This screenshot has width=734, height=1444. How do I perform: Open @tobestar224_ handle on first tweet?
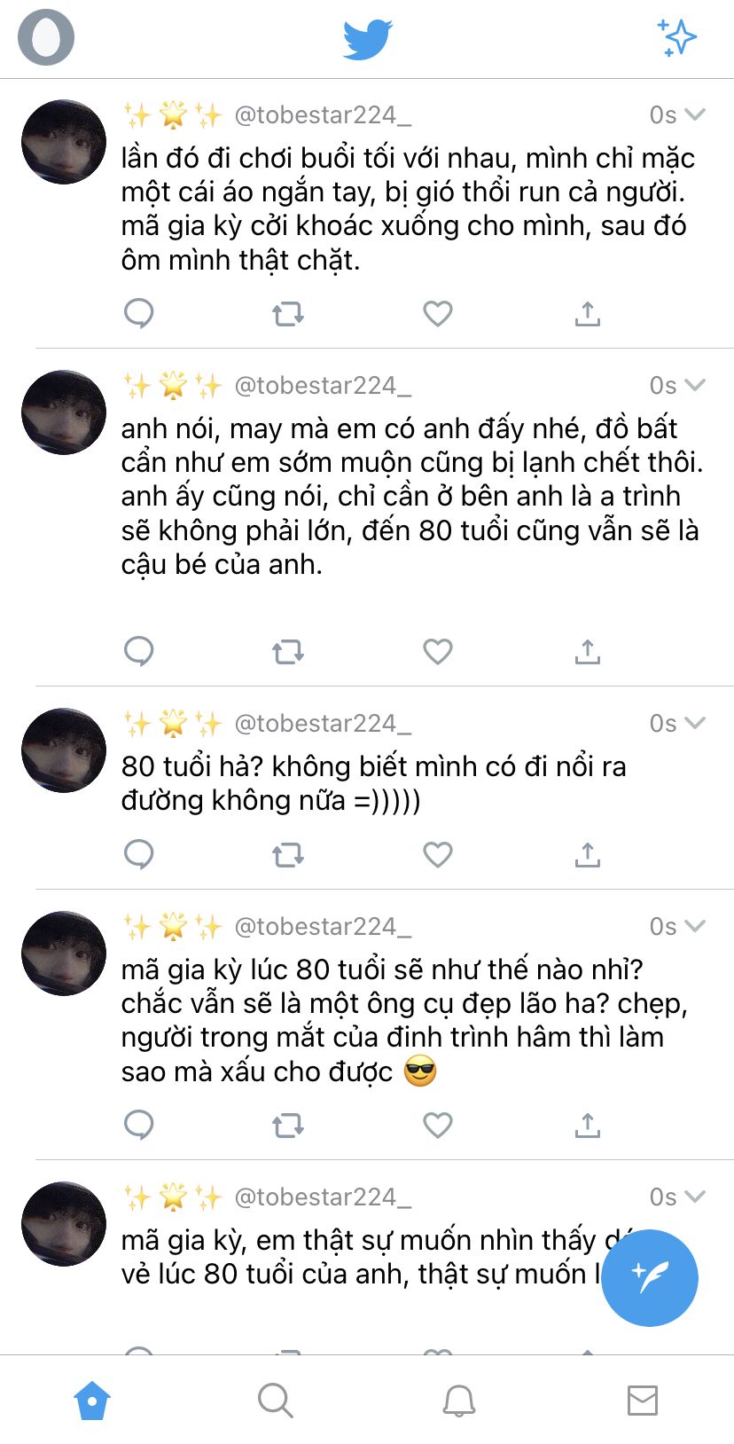pyautogui.click(x=323, y=115)
